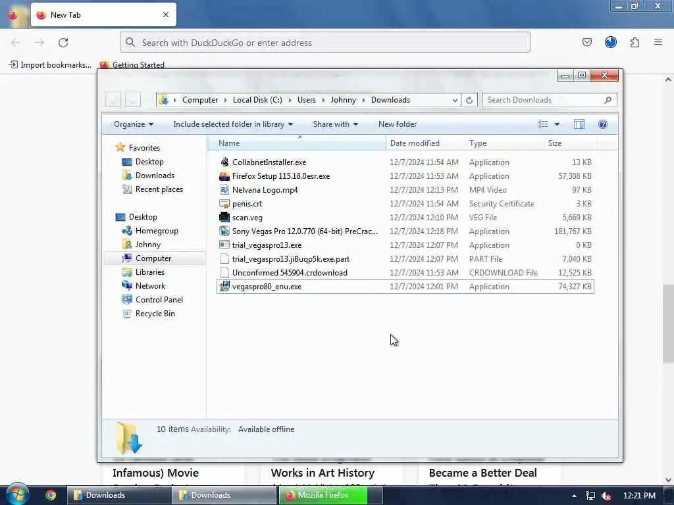674x505 pixels.
Task: Sort by the Size column header
Action: (571, 143)
